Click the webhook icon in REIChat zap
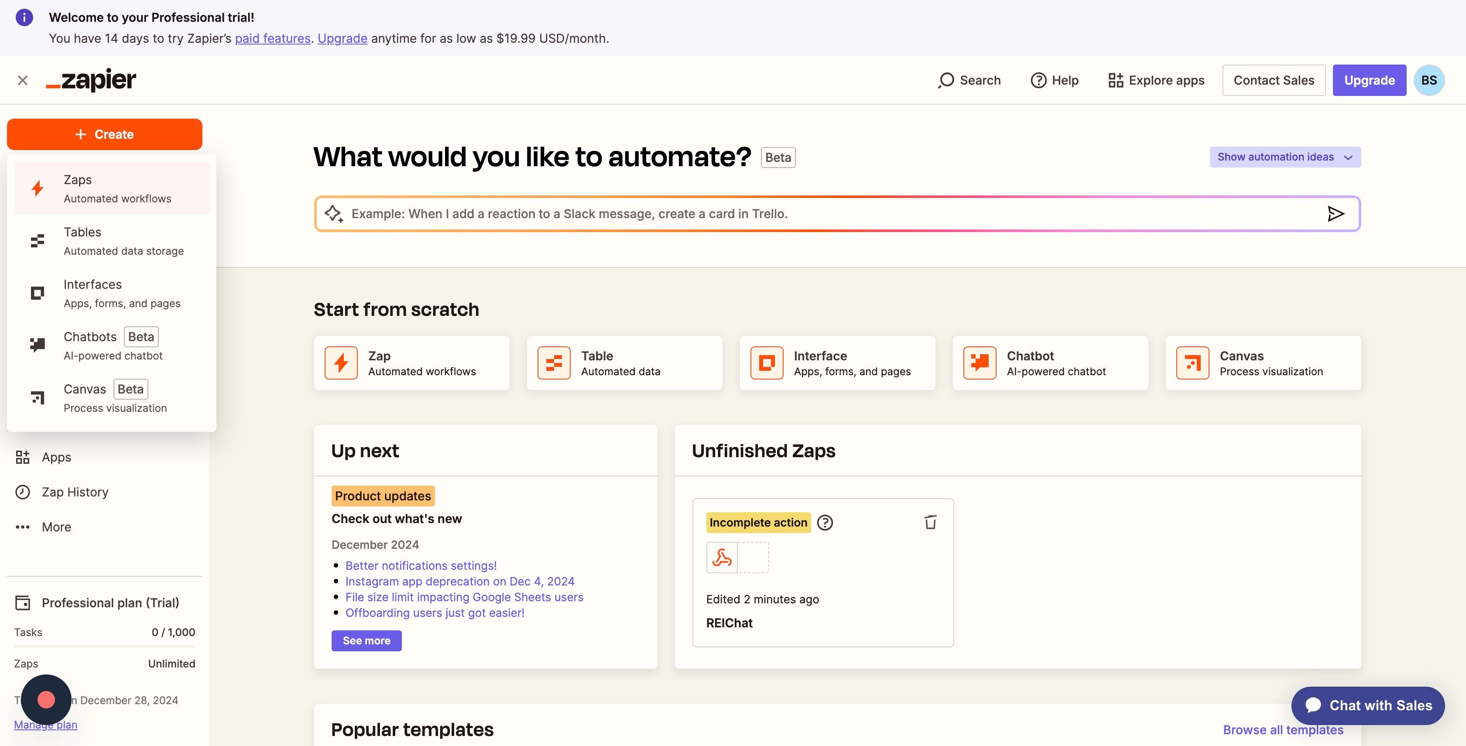The image size is (1466, 746). click(722, 557)
